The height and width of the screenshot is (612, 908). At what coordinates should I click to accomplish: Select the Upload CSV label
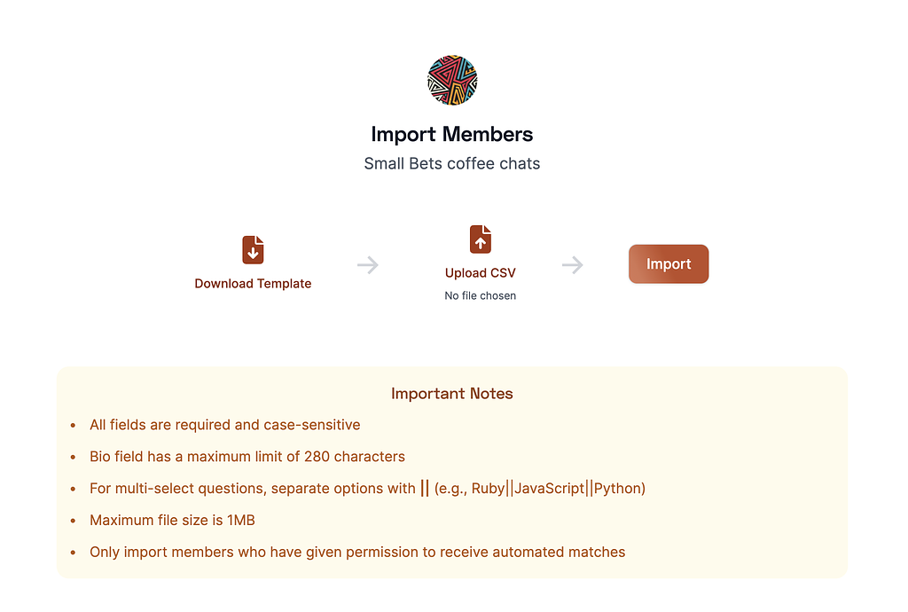480,272
